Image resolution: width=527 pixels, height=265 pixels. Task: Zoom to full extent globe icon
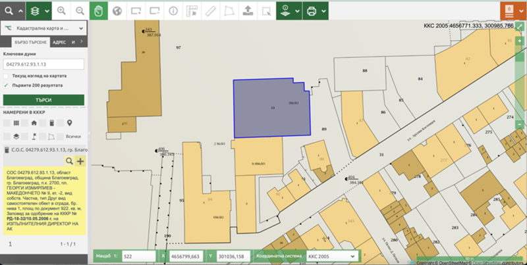click(117, 11)
